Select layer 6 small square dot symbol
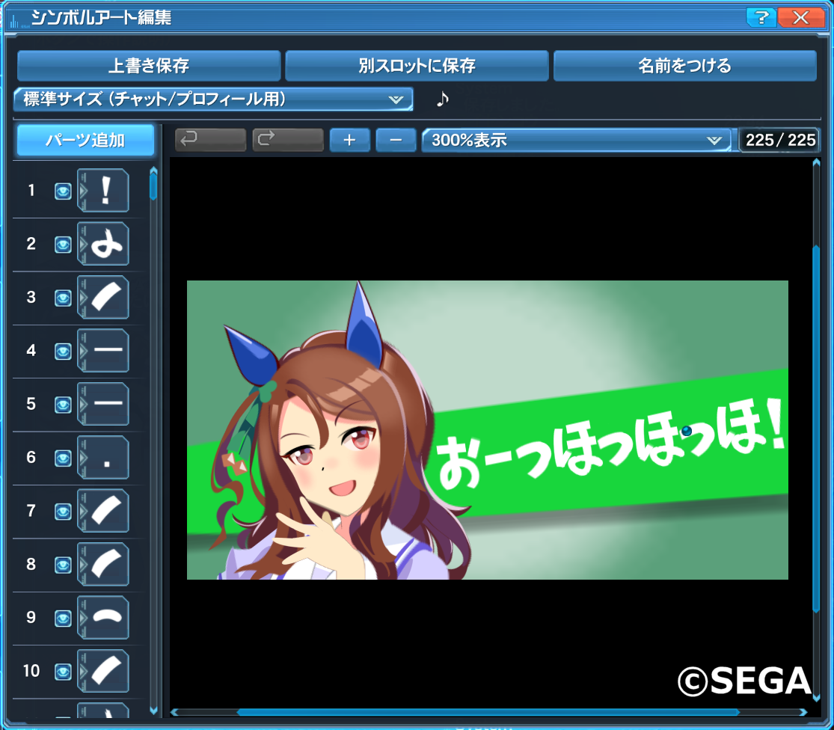The width and height of the screenshot is (834, 730). pos(103,457)
